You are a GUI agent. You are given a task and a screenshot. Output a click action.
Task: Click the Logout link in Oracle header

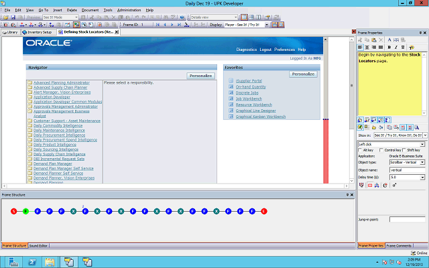click(265, 50)
